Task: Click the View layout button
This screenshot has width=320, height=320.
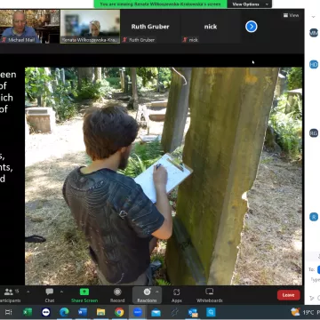Action: point(291,15)
